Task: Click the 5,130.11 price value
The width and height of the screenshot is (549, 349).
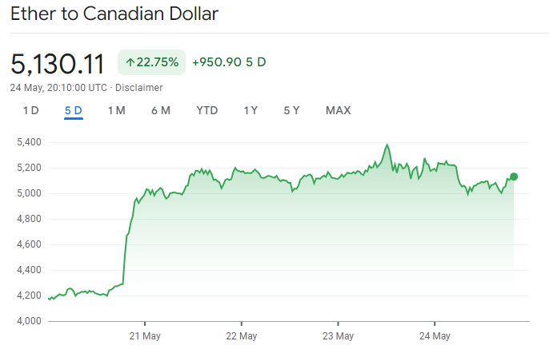Action: [x=58, y=62]
